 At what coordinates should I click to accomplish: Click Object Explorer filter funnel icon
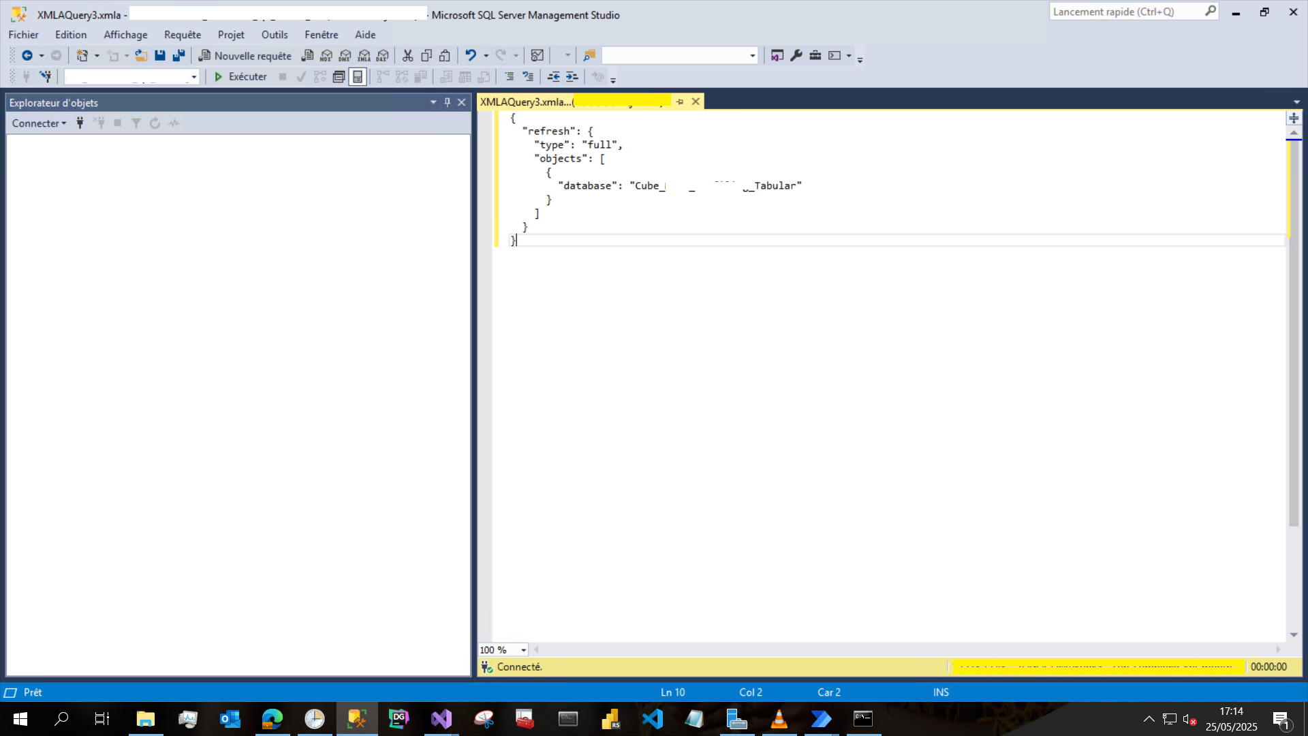[136, 123]
